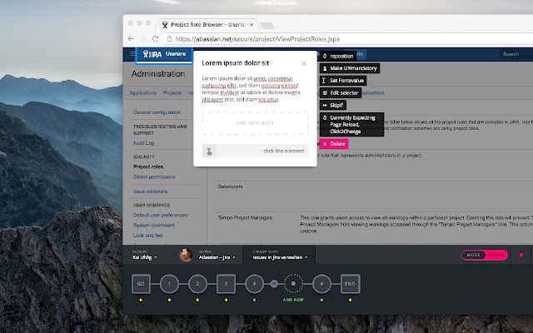Open the Global permissions link
Screen dimensions: 533x333
click(x=154, y=177)
